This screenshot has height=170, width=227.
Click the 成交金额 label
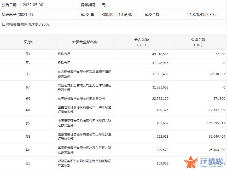(x=152, y=15)
